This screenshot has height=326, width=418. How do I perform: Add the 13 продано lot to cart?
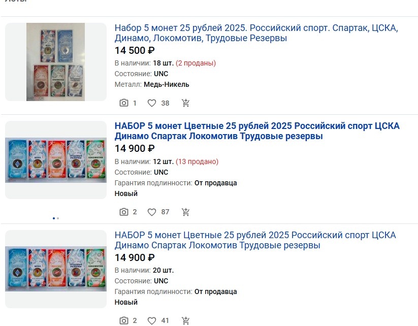pyautogui.click(x=185, y=212)
